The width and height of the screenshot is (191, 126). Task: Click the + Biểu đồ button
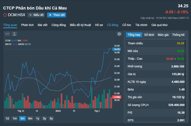point(36,15)
